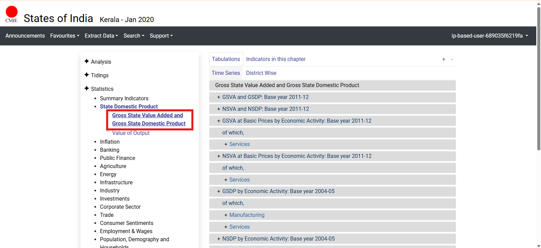Expand the Analysis section star icon
The height and width of the screenshot is (248, 541).
tap(87, 61)
